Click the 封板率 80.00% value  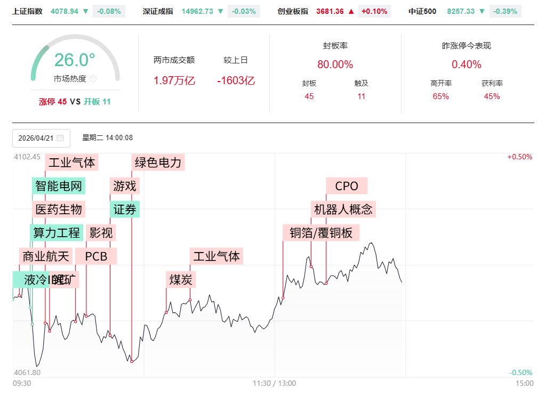click(335, 65)
